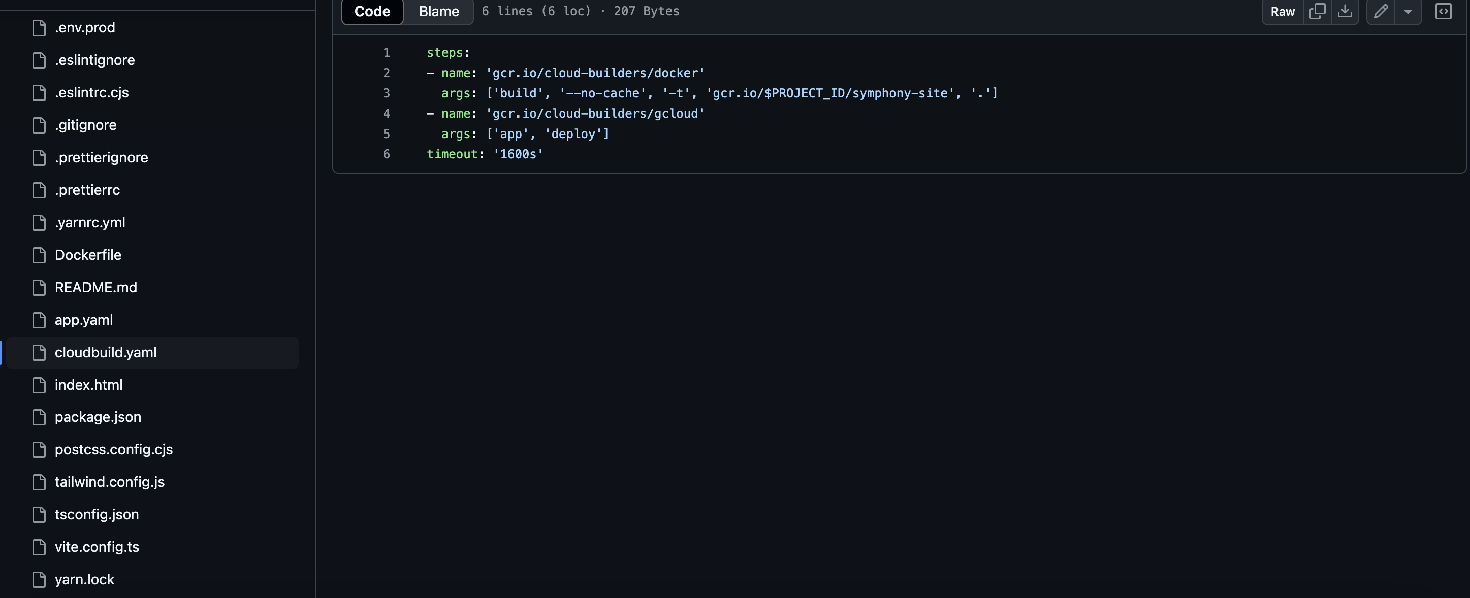
Task: Select package.json in file tree
Action: [x=98, y=417]
